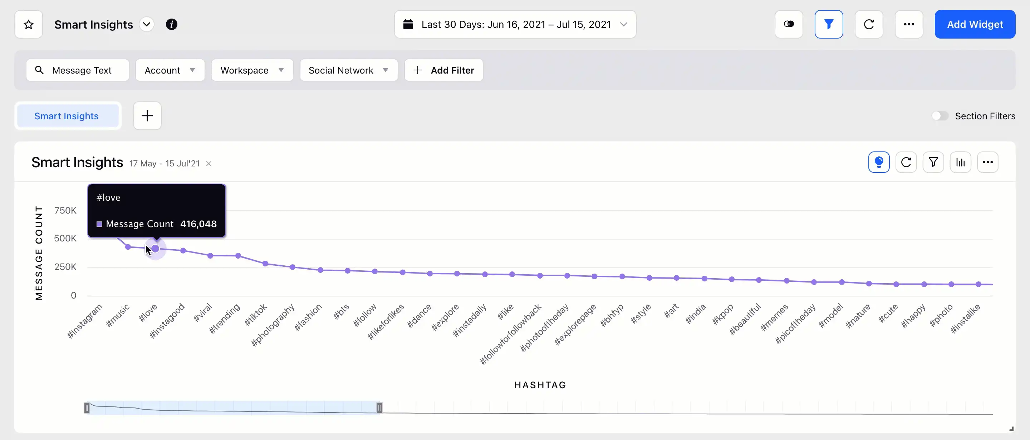The width and height of the screenshot is (1030, 440).
Task: Click the Add Widget button
Action: 975,24
